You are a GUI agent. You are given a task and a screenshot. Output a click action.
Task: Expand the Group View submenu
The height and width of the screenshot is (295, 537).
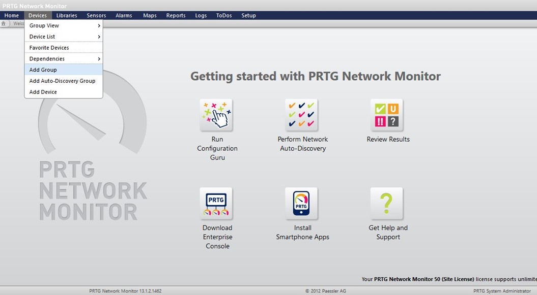pos(64,25)
